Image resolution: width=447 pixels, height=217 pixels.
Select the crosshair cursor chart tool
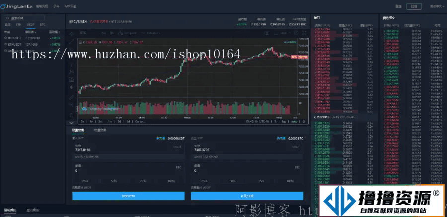coord(71,34)
